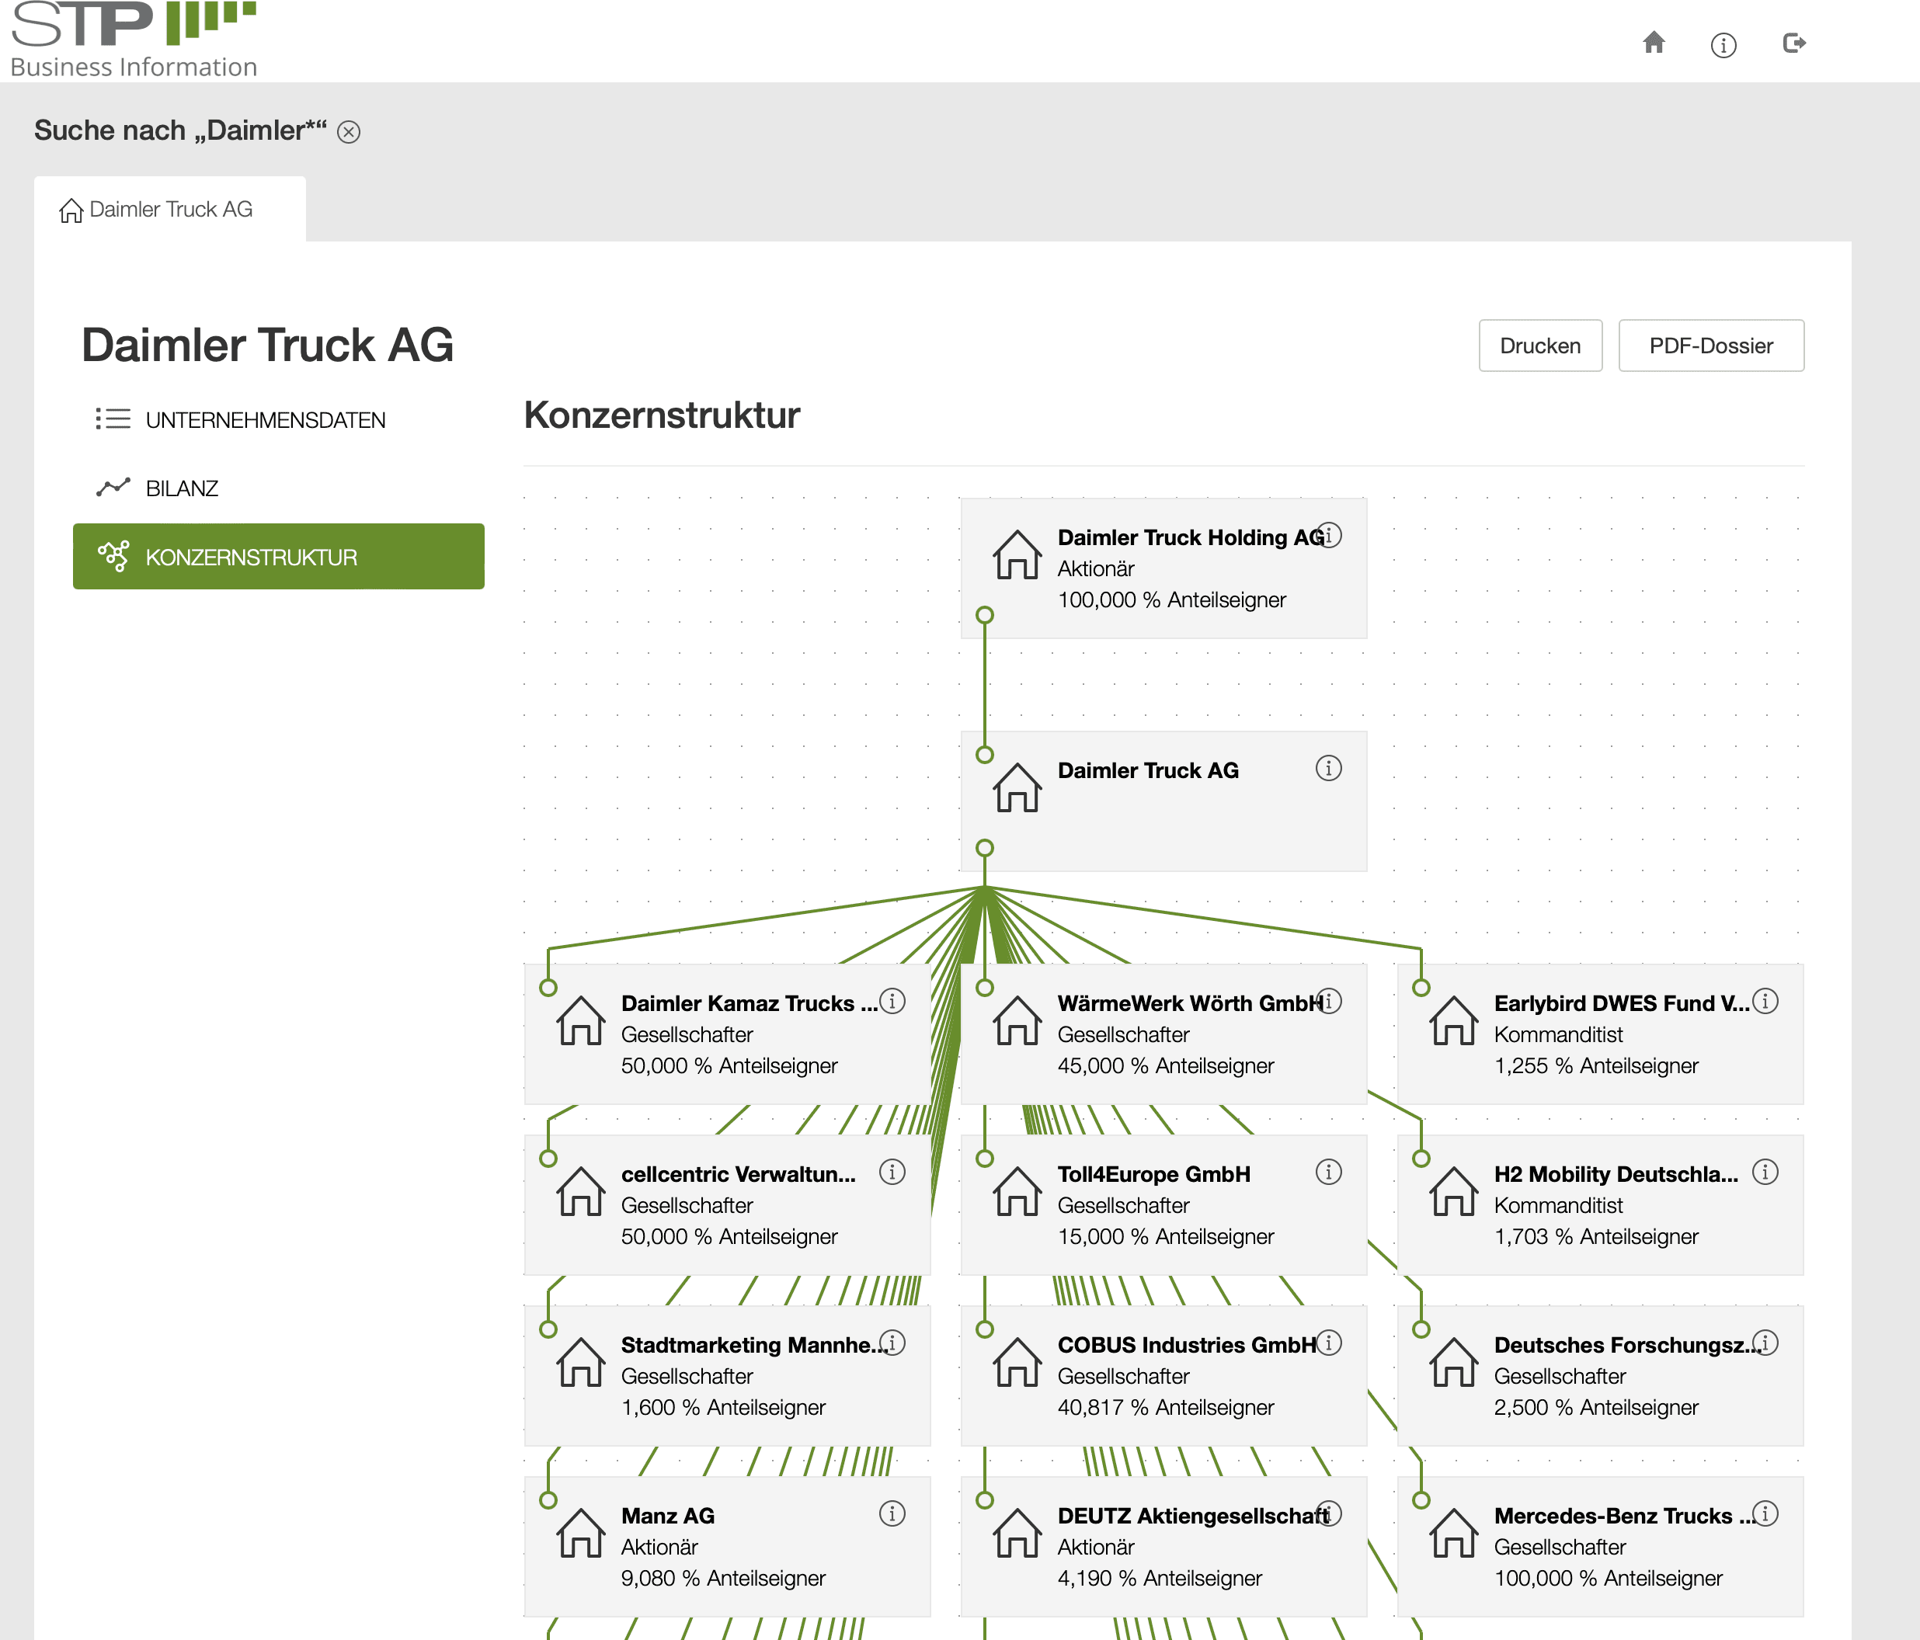
Task: Show info for Deutsches Forschungszentrum
Action: coord(1765,1343)
